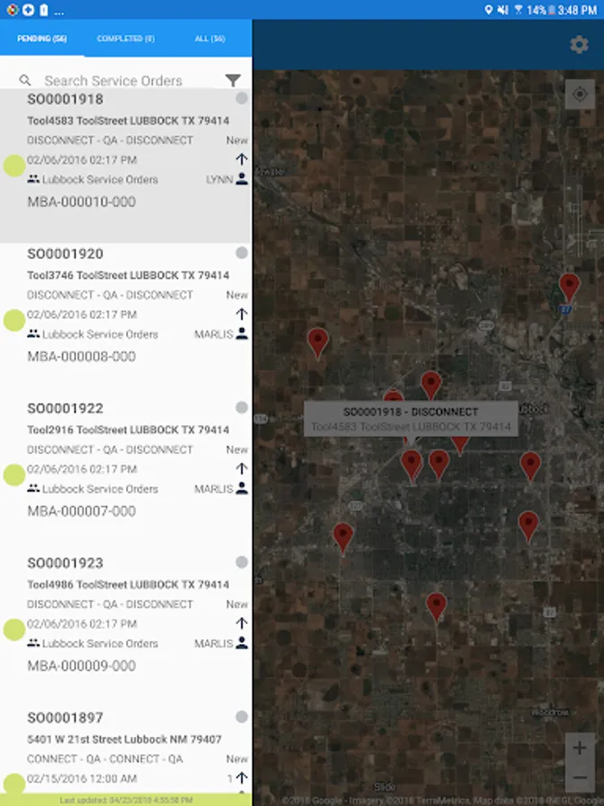This screenshot has height=806, width=604.
Task: Tap the up arrow on SO0001922
Action: (242, 468)
